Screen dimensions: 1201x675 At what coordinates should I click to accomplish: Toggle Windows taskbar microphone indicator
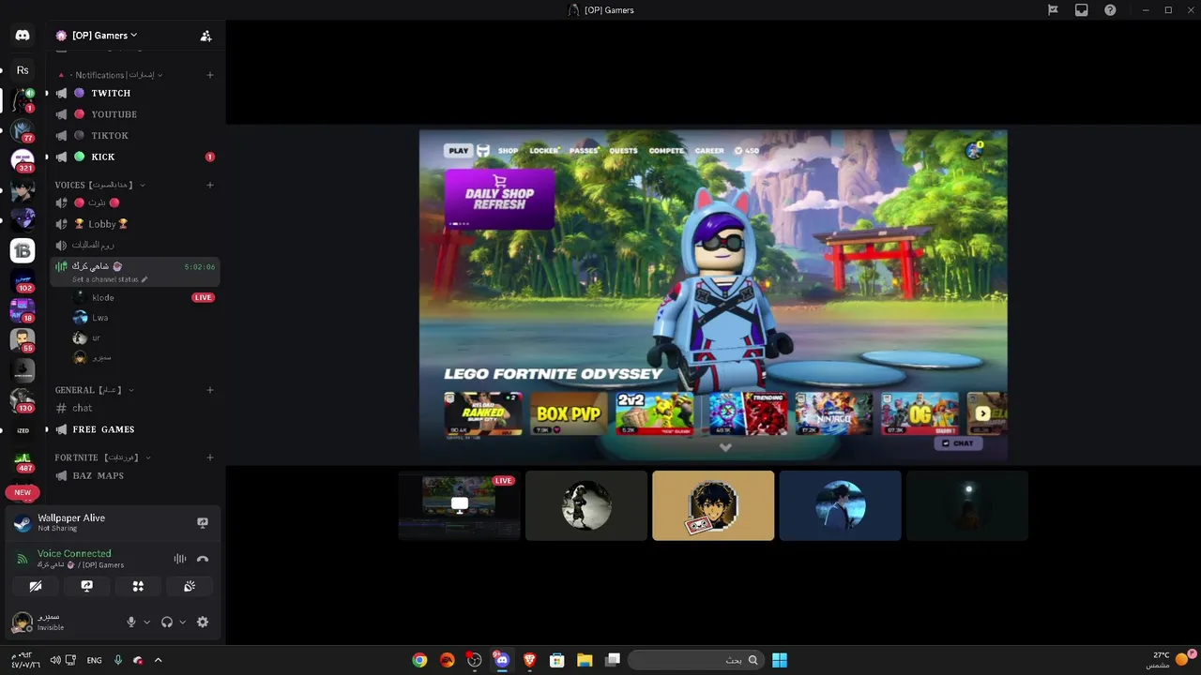pos(118,660)
